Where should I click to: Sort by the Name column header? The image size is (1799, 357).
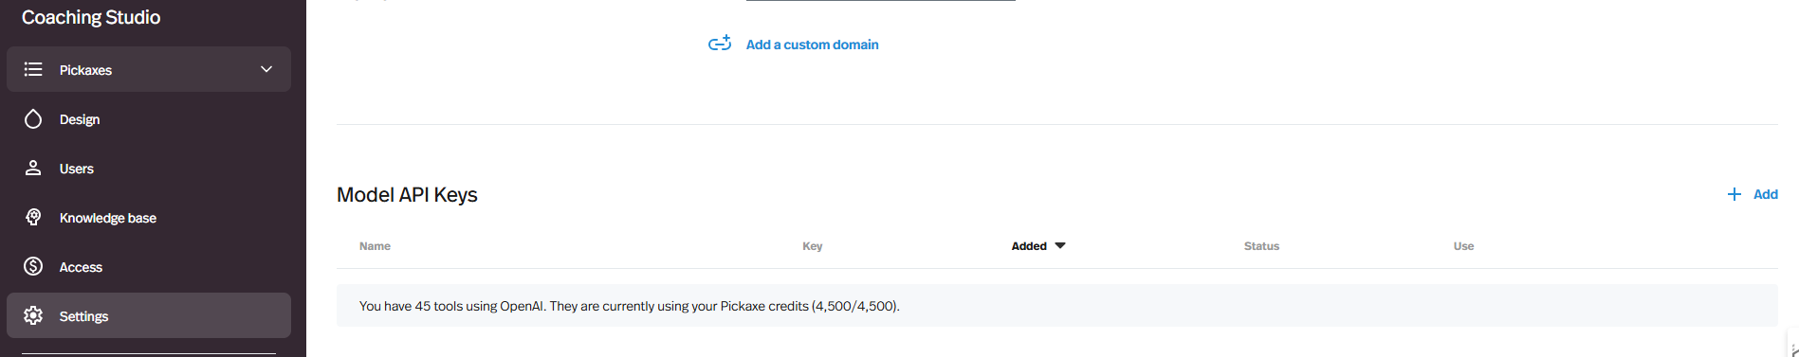point(375,246)
